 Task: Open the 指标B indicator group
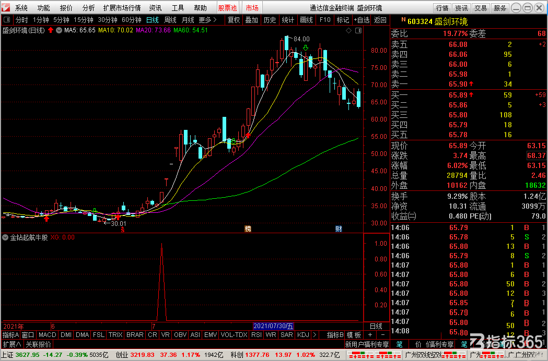335,335
